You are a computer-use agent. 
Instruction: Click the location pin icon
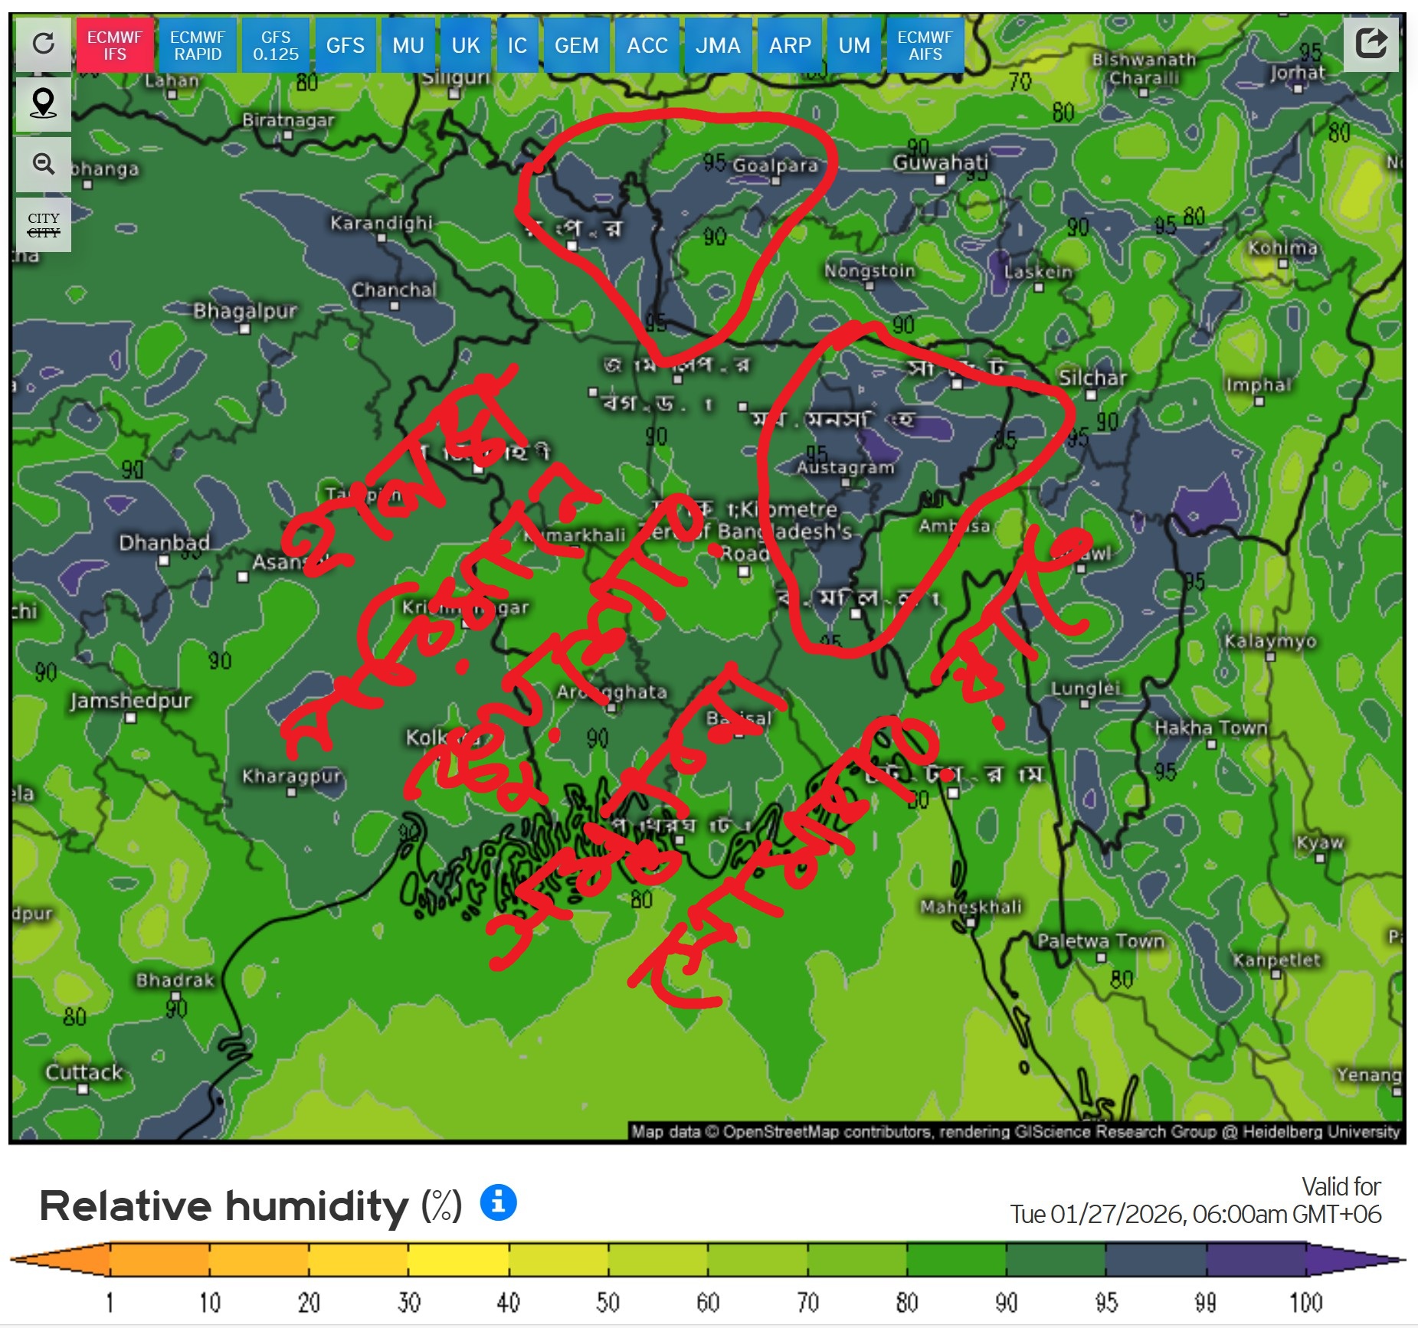pos(44,104)
